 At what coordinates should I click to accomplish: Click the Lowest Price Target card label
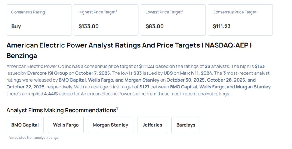164,12
